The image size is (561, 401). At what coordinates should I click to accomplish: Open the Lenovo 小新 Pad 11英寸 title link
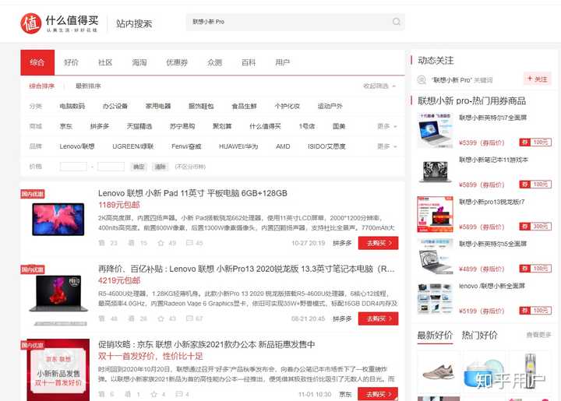coord(192,193)
